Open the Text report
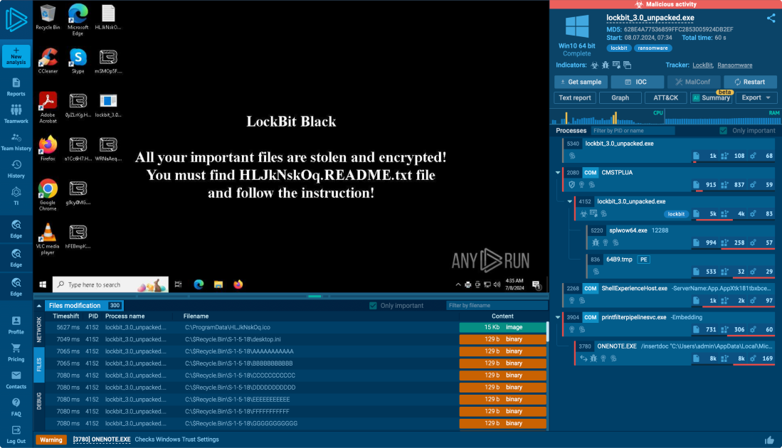This screenshot has height=448, width=782. pos(574,97)
